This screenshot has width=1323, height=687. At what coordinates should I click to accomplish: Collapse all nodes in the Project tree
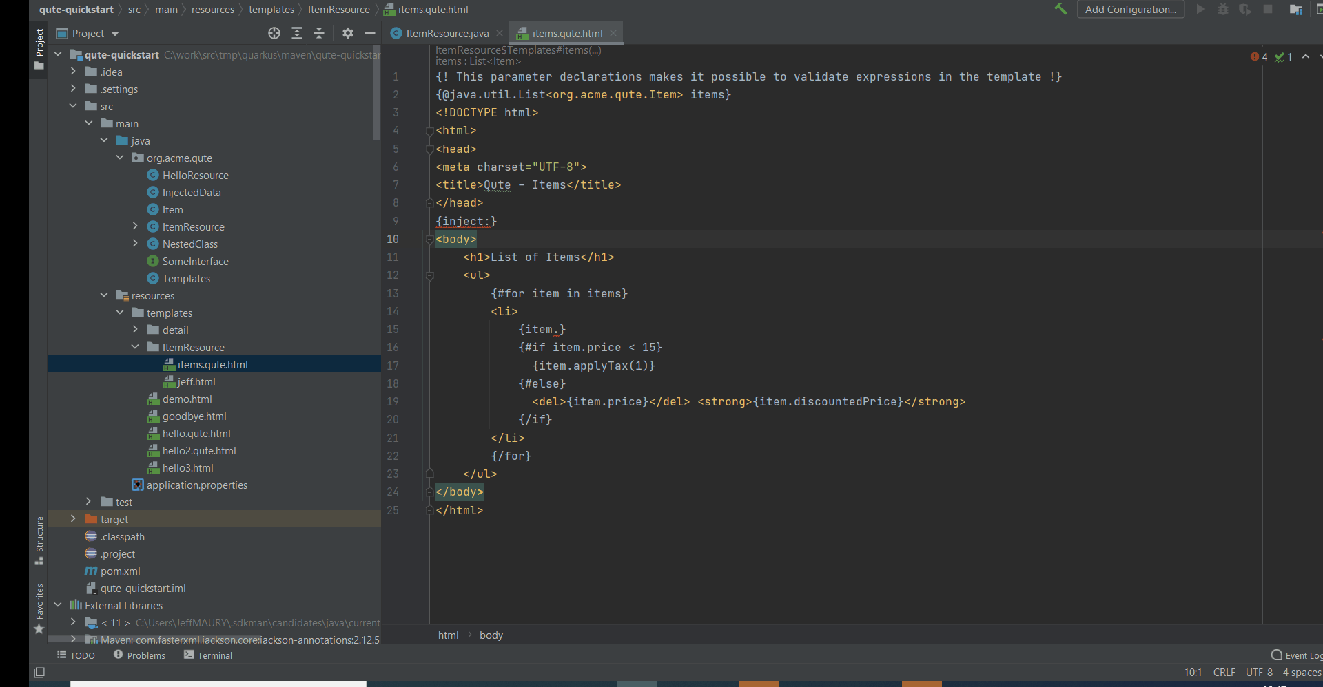coord(319,33)
